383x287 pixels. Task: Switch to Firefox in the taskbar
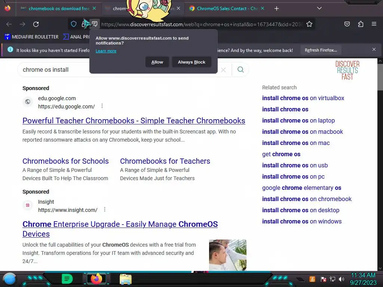coord(96,279)
